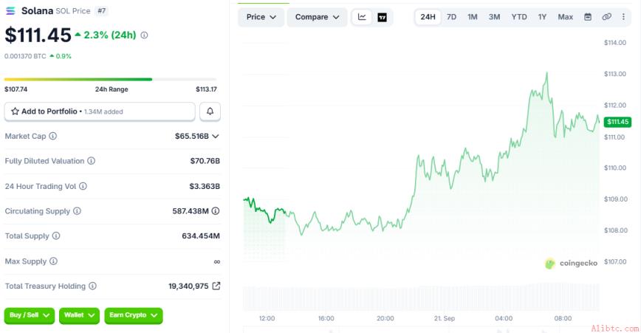Click the Max Supply info icon
The height and width of the screenshot is (333, 641).
54,261
